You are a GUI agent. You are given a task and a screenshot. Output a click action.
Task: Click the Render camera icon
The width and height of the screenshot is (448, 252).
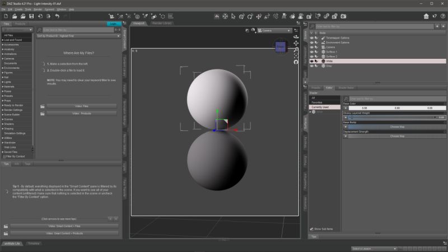coord(343,16)
